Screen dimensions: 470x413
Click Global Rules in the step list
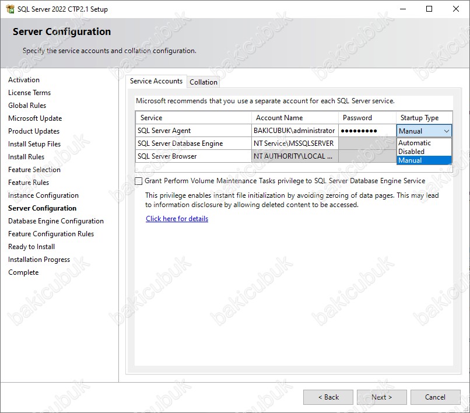pos(27,106)
